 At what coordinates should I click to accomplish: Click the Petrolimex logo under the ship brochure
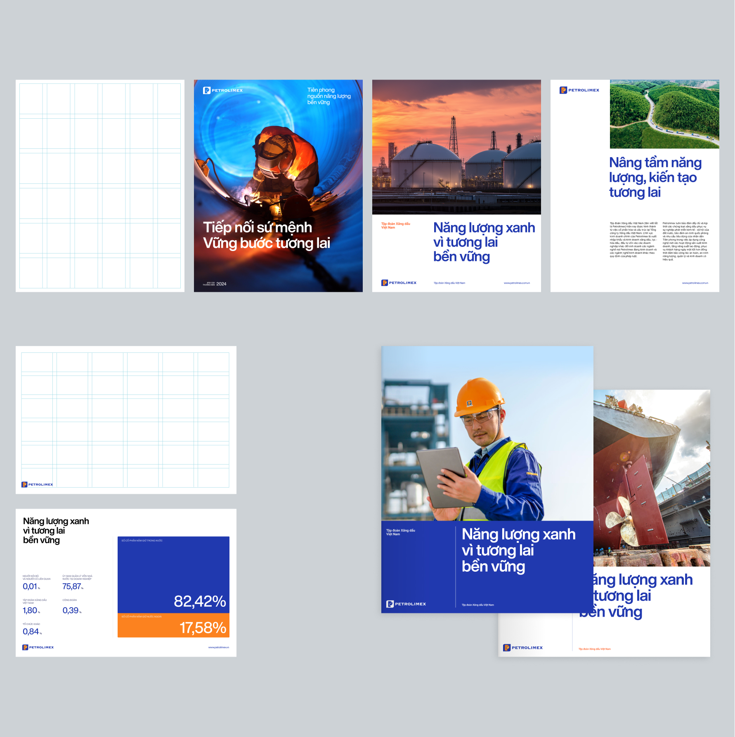pos(523,648)
